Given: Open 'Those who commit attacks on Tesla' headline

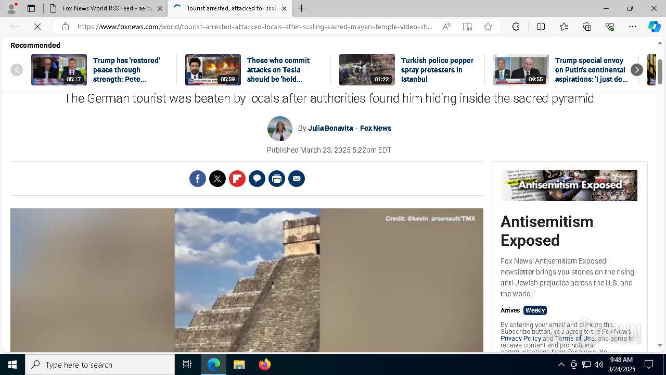Looking at the screenshot, I should [279, 70].
